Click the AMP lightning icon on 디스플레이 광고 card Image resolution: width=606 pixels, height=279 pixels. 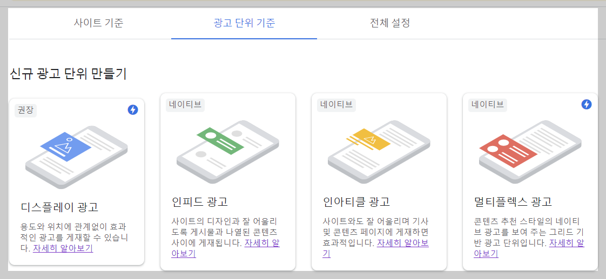tap(132, 110)
